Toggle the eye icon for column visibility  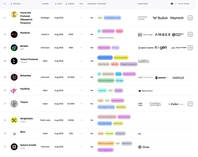tap(172, 4)
